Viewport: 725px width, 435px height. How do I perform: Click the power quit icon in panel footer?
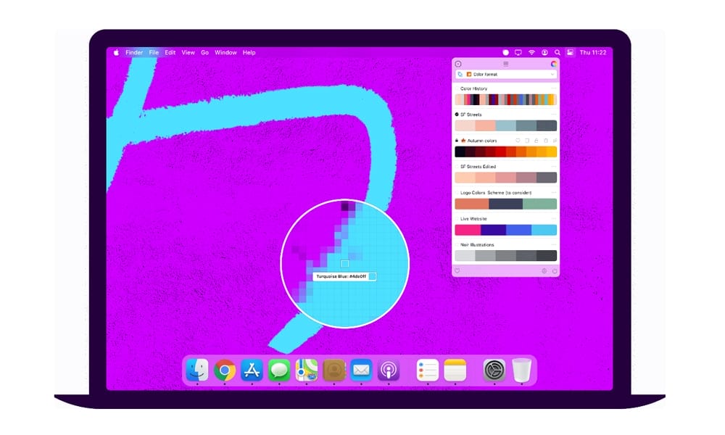[x=554, y=270]
